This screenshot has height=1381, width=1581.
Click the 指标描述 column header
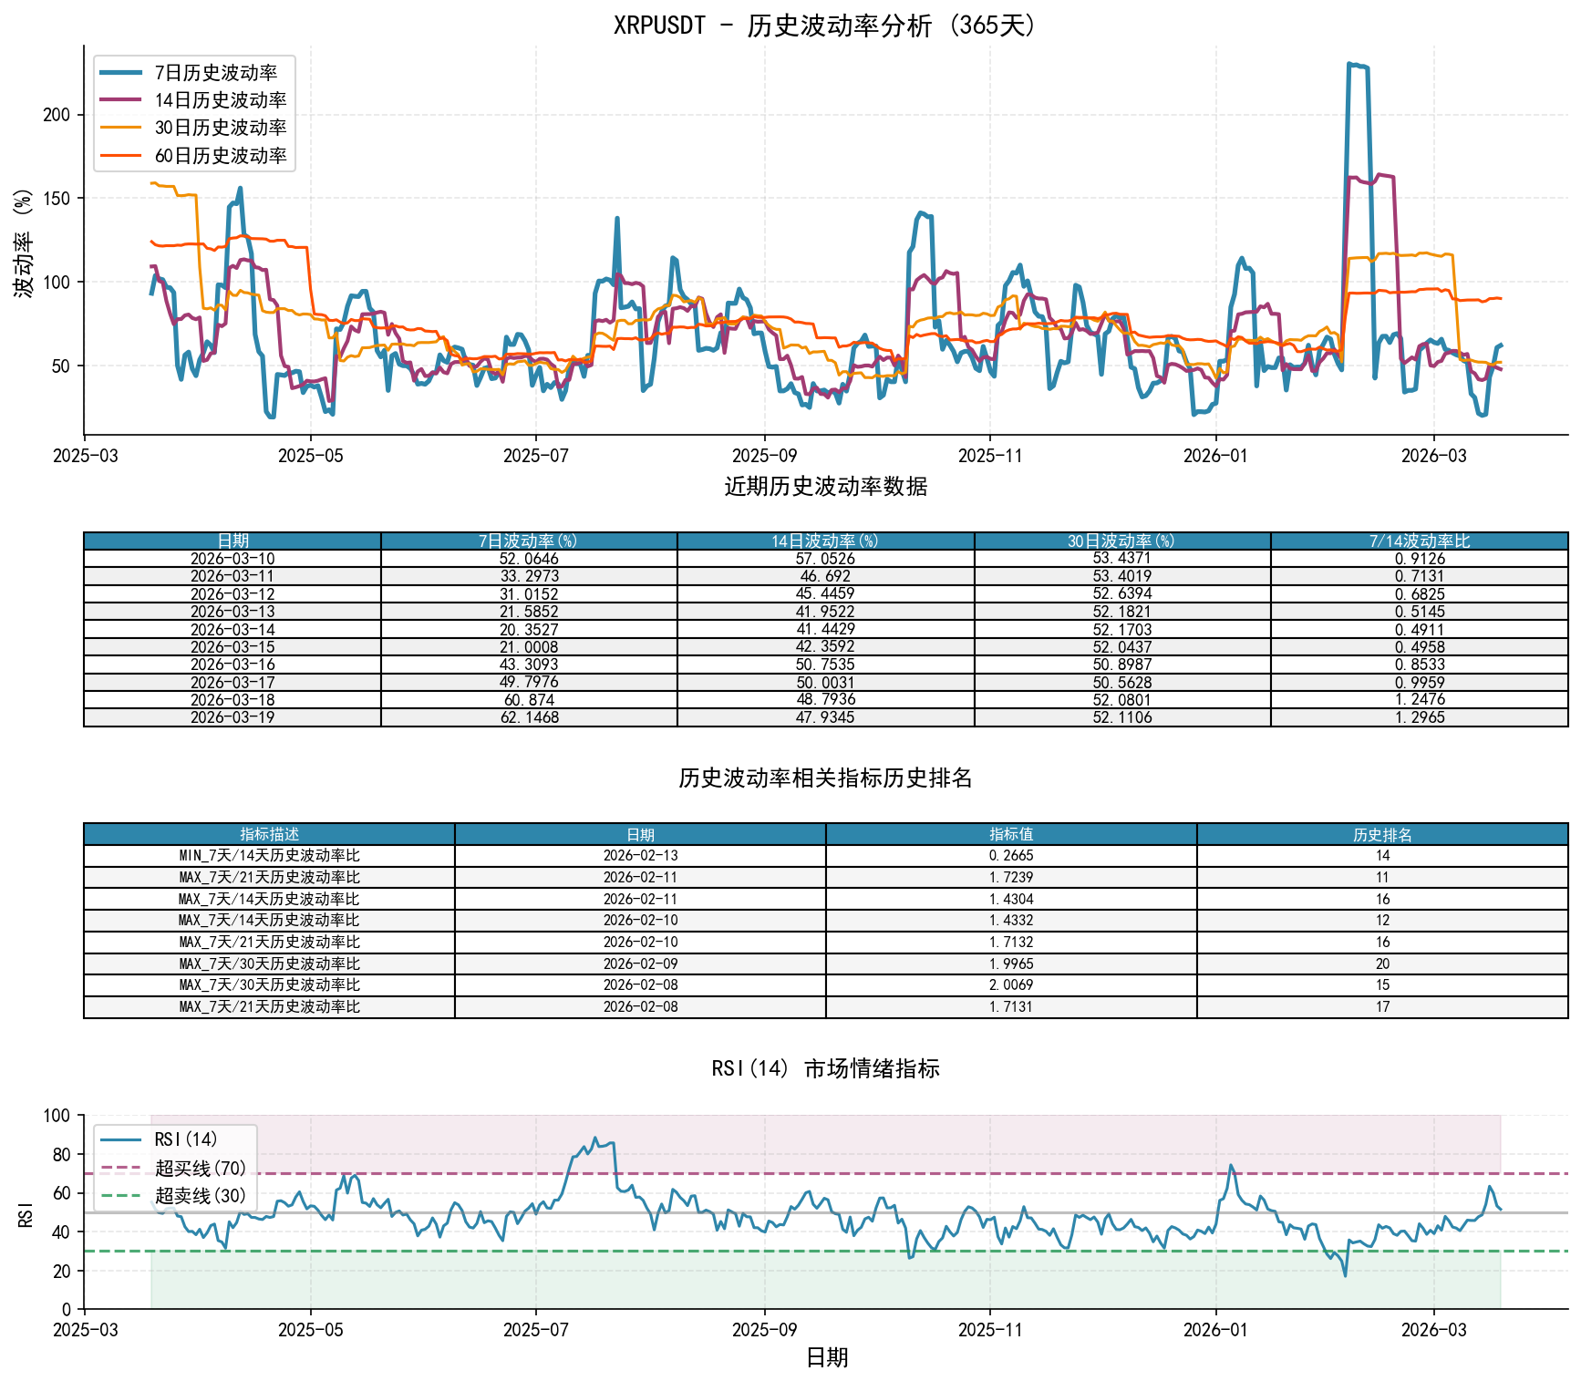[x=269, y=834]
